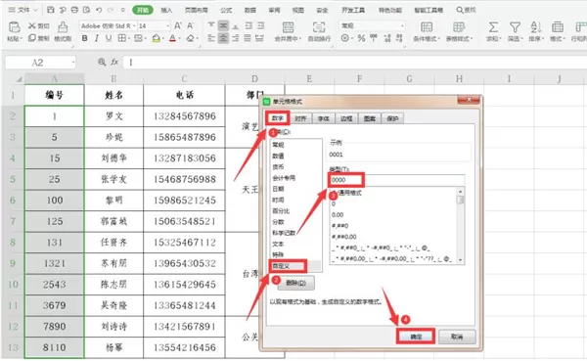This screenshot has width=587, height=361.
Task: Click the Wrap Text (自动换行) icon
Action: (x=319, y=27)
